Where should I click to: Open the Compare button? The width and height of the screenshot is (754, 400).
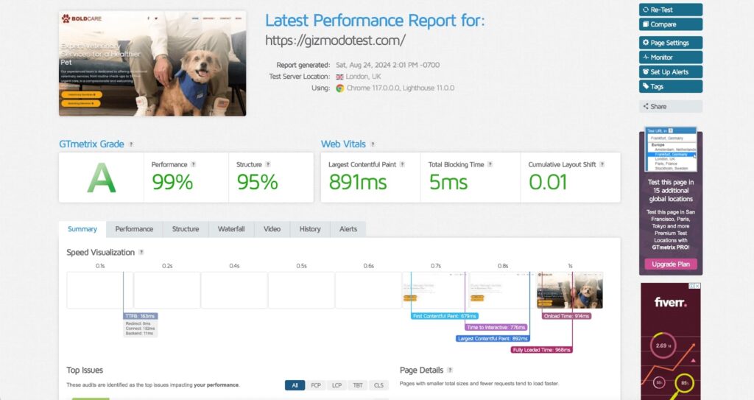pos(670,24)
